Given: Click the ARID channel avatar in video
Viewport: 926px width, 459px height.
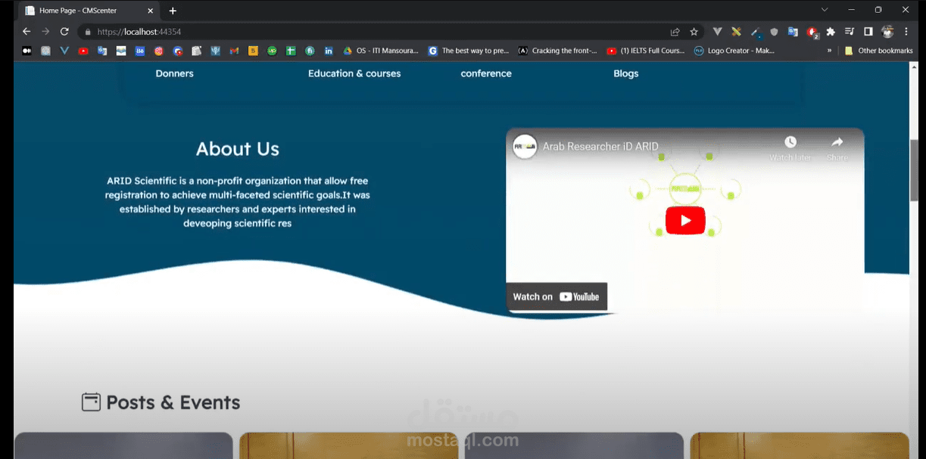Looking at the screenshot, I should coord(525,146).
